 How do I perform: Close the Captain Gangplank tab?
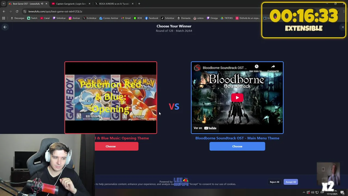coord(89,4)
